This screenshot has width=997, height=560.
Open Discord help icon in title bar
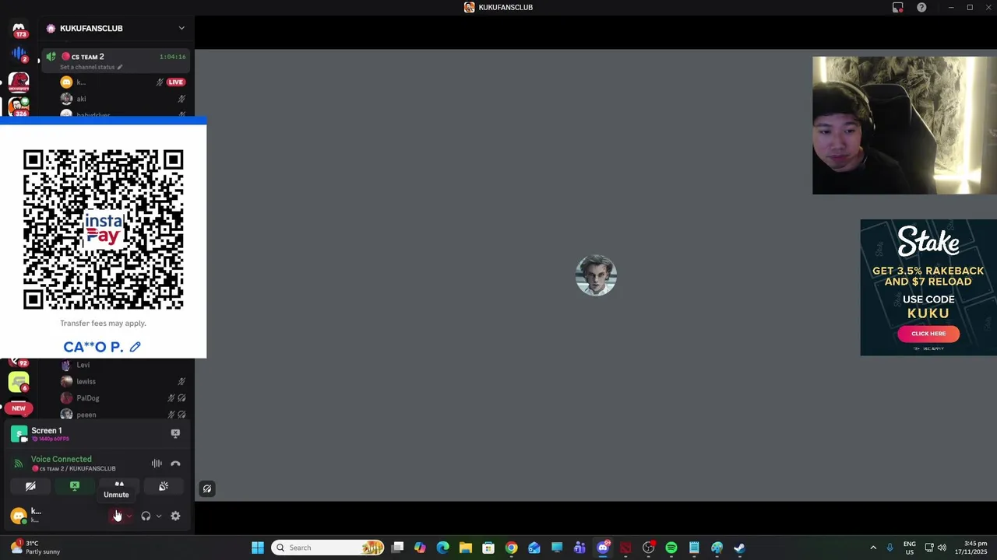[x=921, y=7]
